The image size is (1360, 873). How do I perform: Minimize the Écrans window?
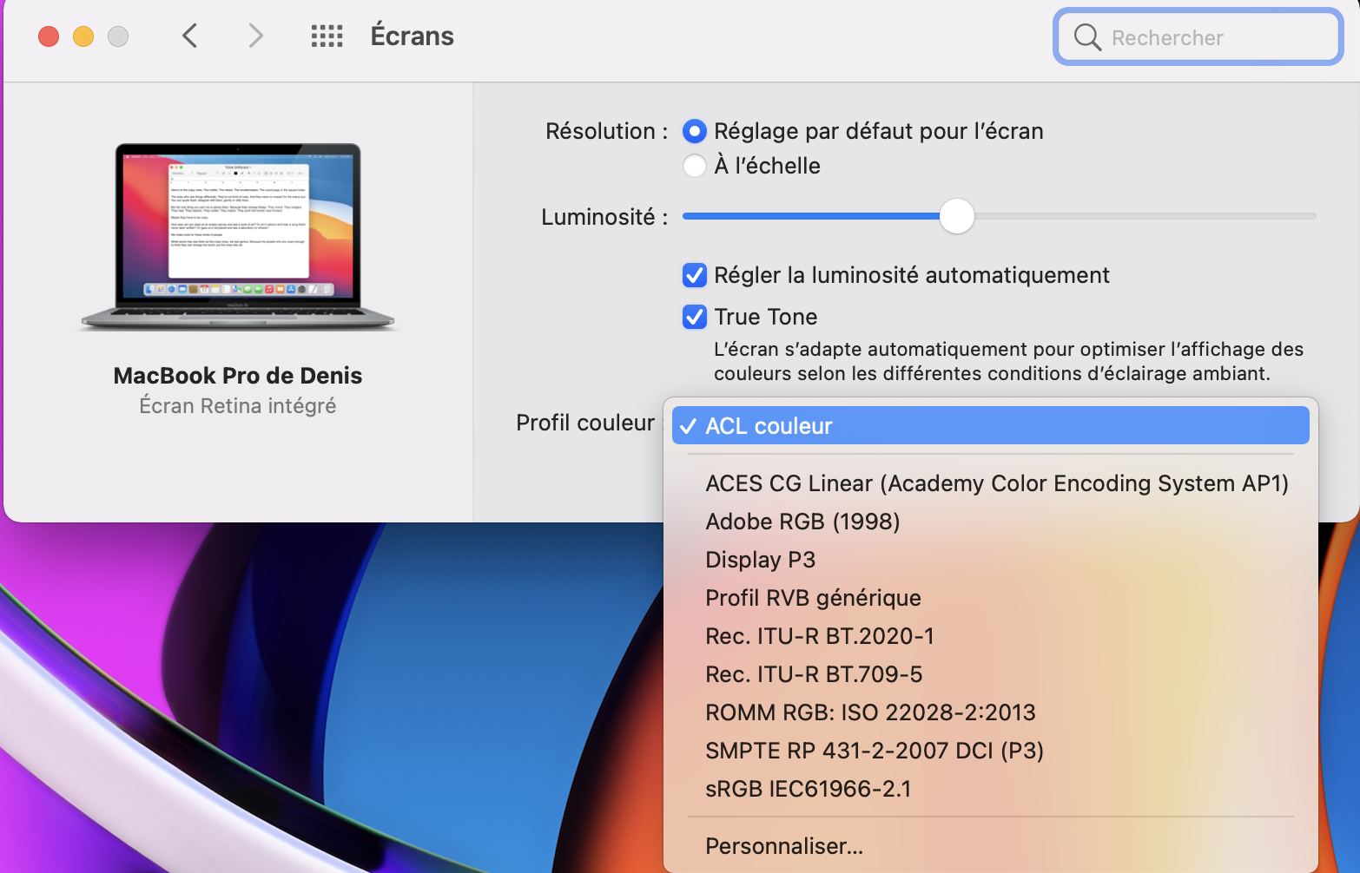tap(83, 36)
